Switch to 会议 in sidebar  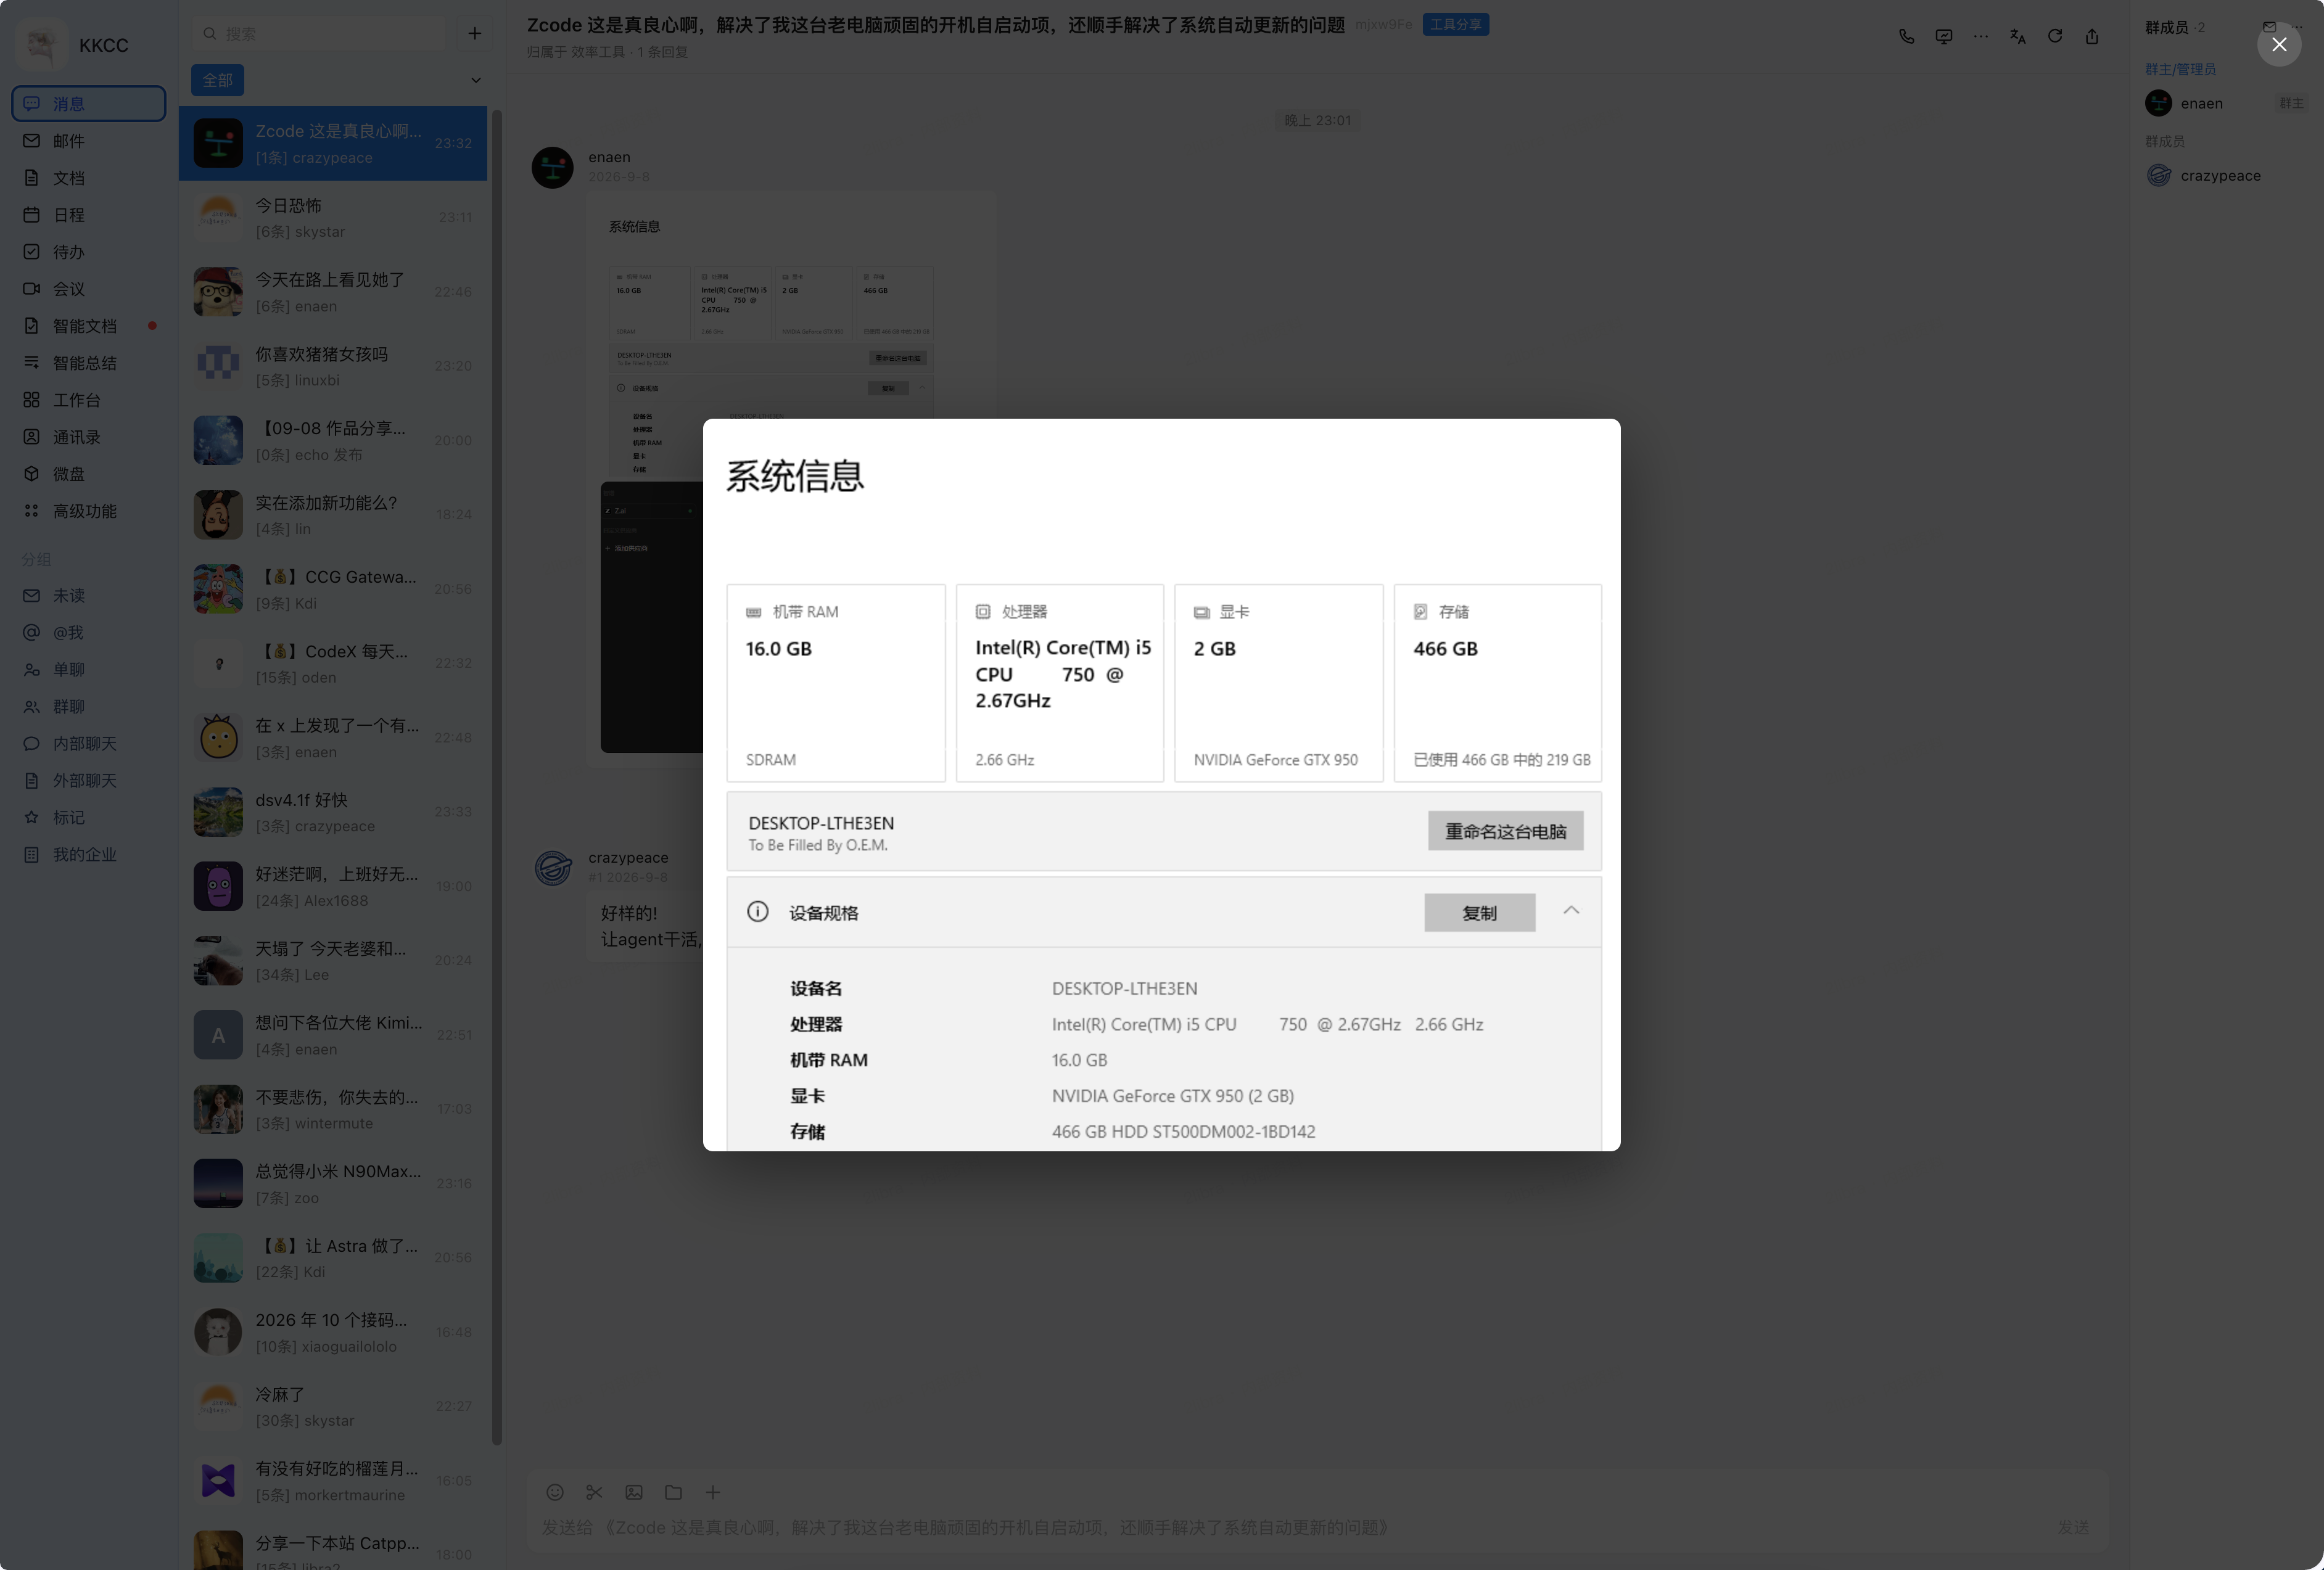(89, 288)
